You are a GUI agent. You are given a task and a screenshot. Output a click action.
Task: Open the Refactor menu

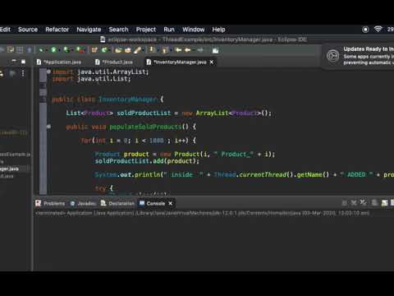tap(57, 30)
